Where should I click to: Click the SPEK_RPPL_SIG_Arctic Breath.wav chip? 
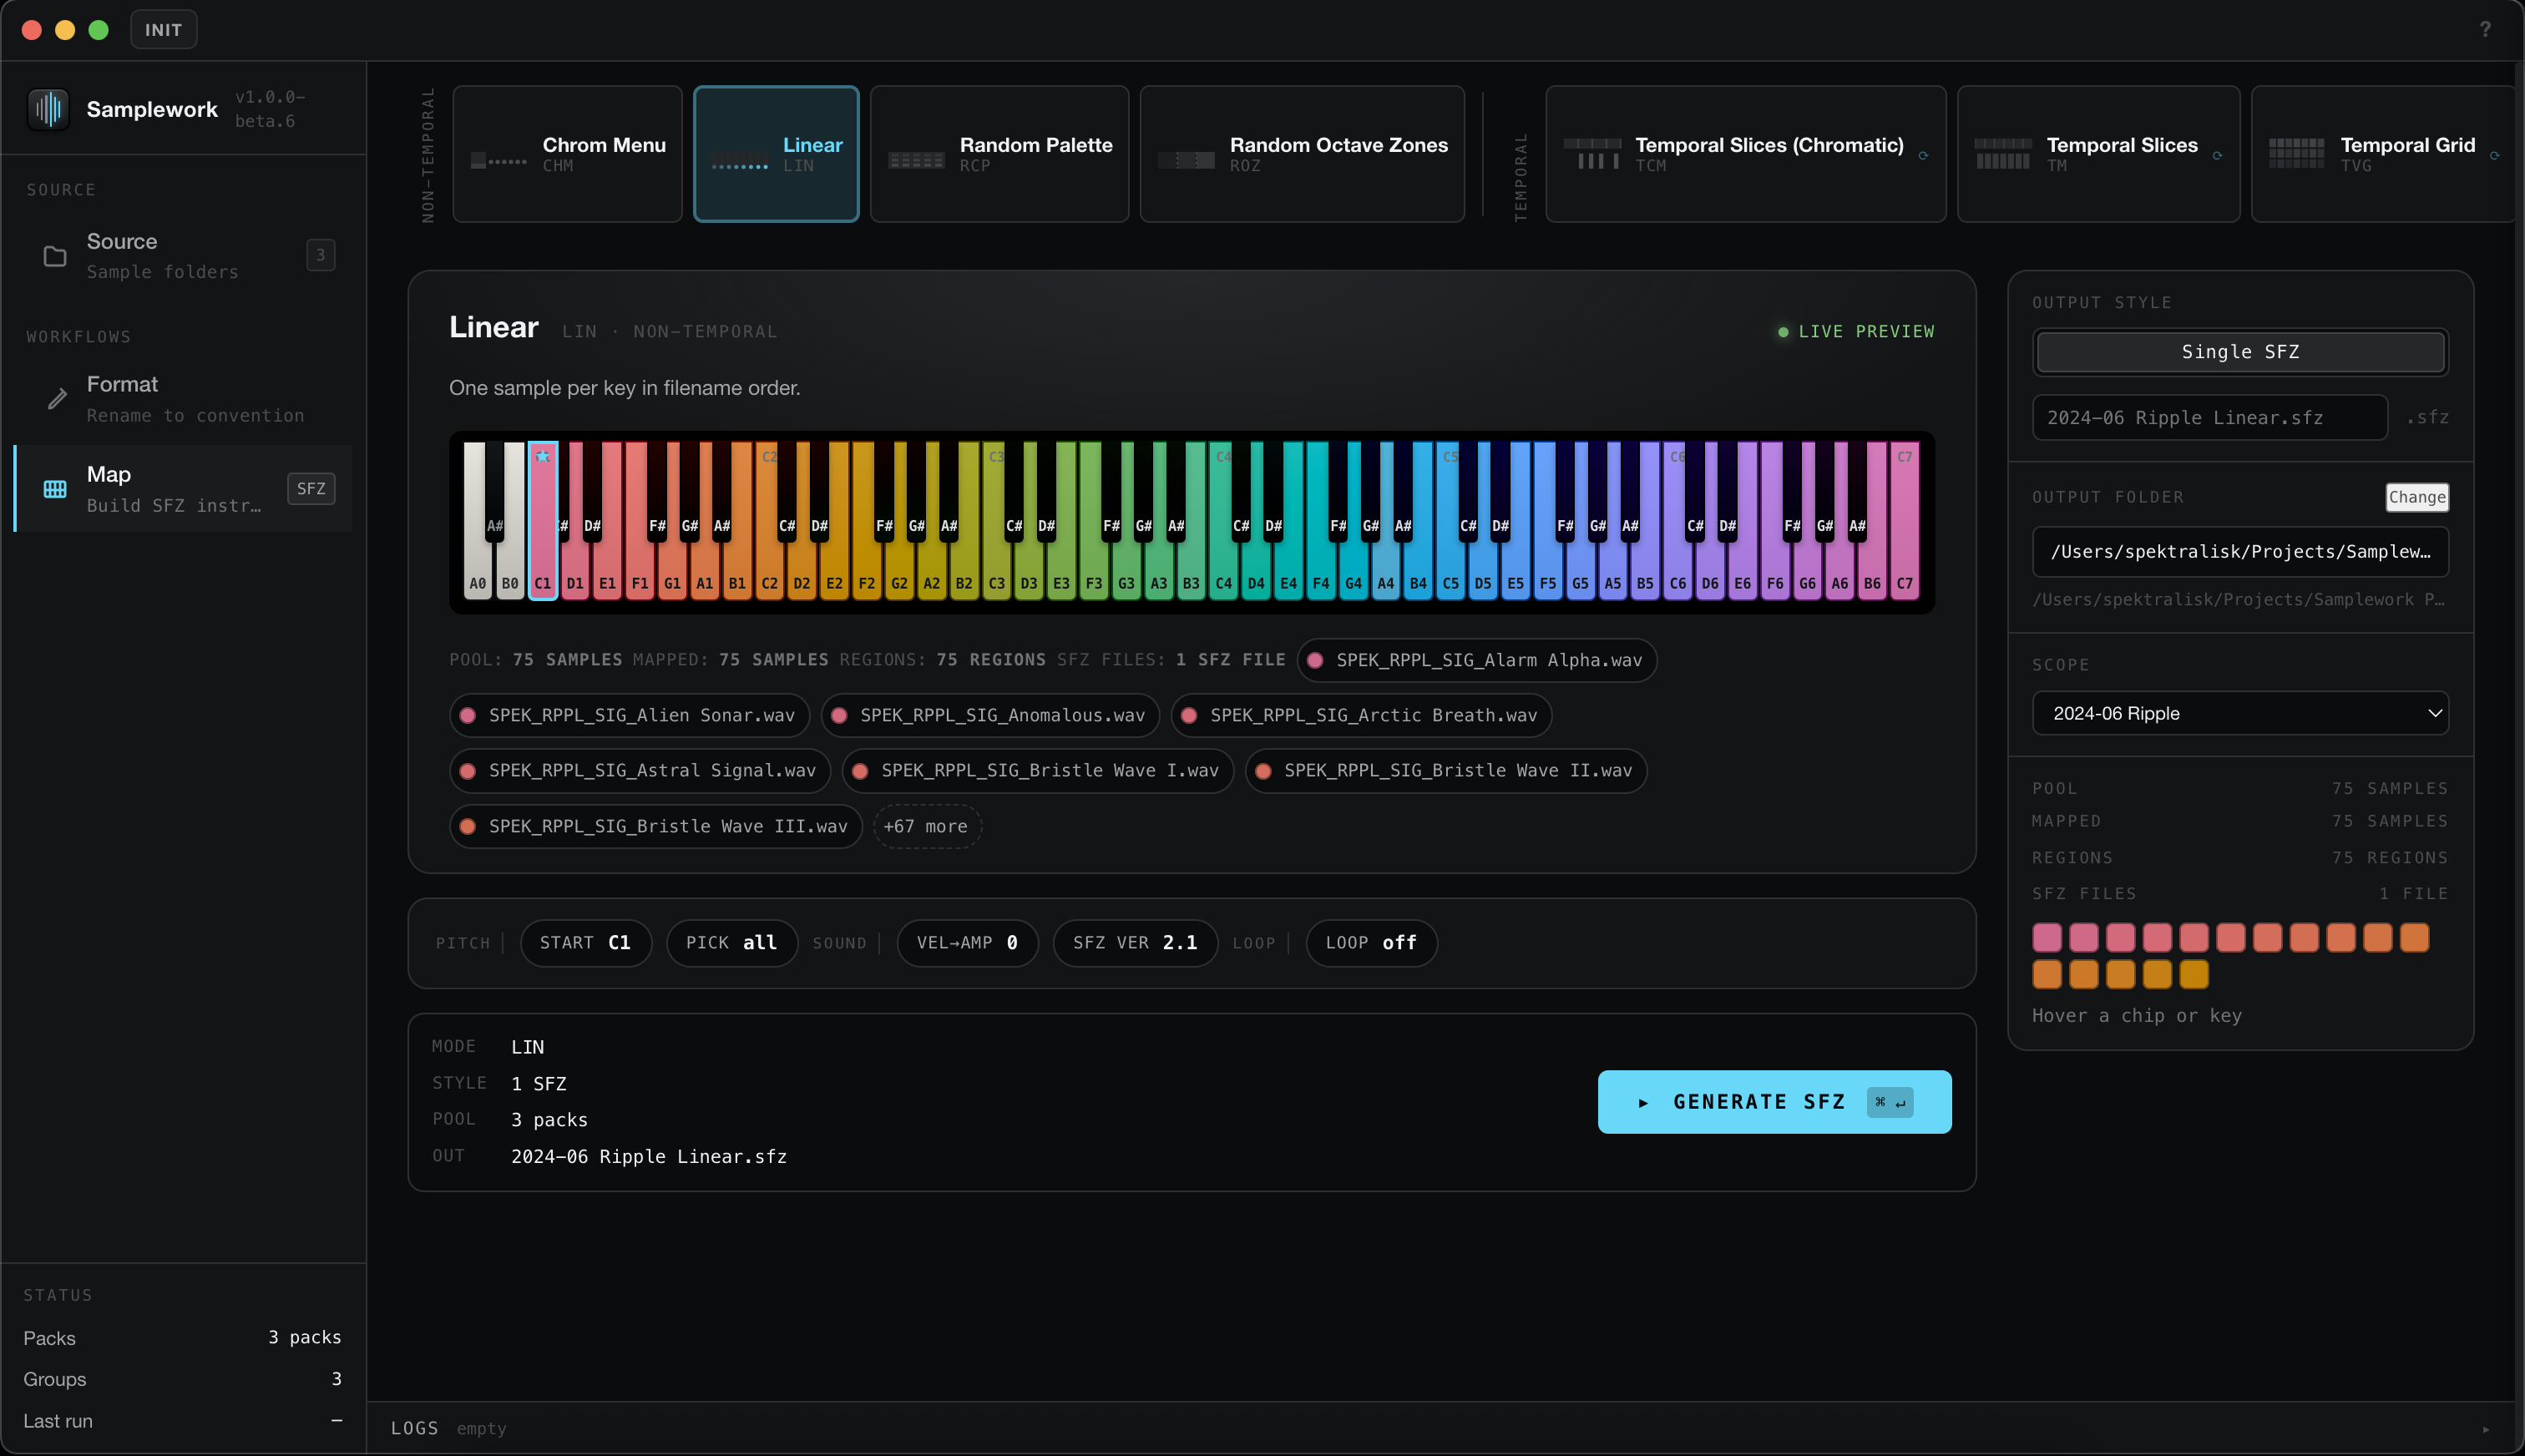pyautogui.click(x=1361, y=716)
